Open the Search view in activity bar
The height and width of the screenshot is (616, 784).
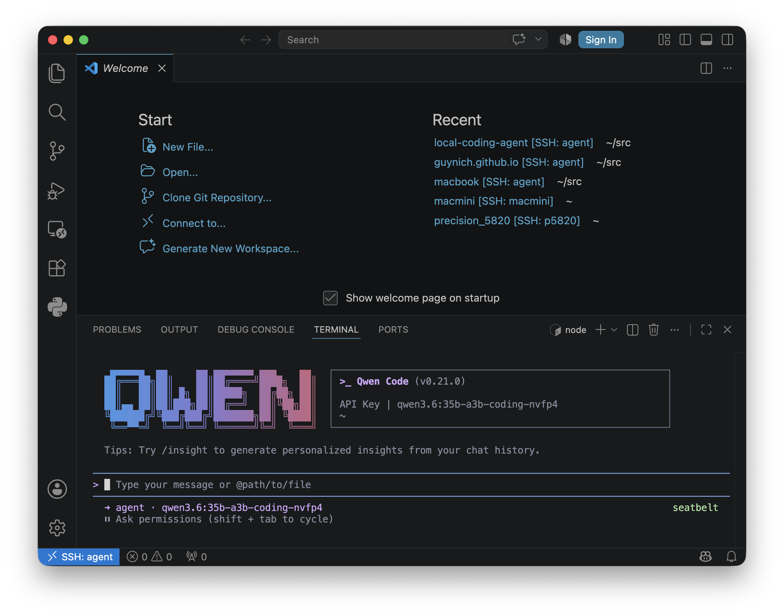tap(57, 112)
